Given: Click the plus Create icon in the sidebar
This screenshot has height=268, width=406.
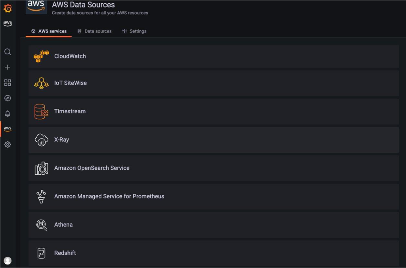Looking at the screenshot, I should [8, 67].
